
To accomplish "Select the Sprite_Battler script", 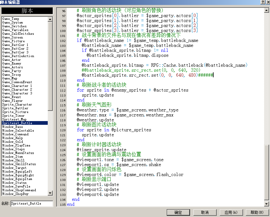I will click(x=15, y=108).
